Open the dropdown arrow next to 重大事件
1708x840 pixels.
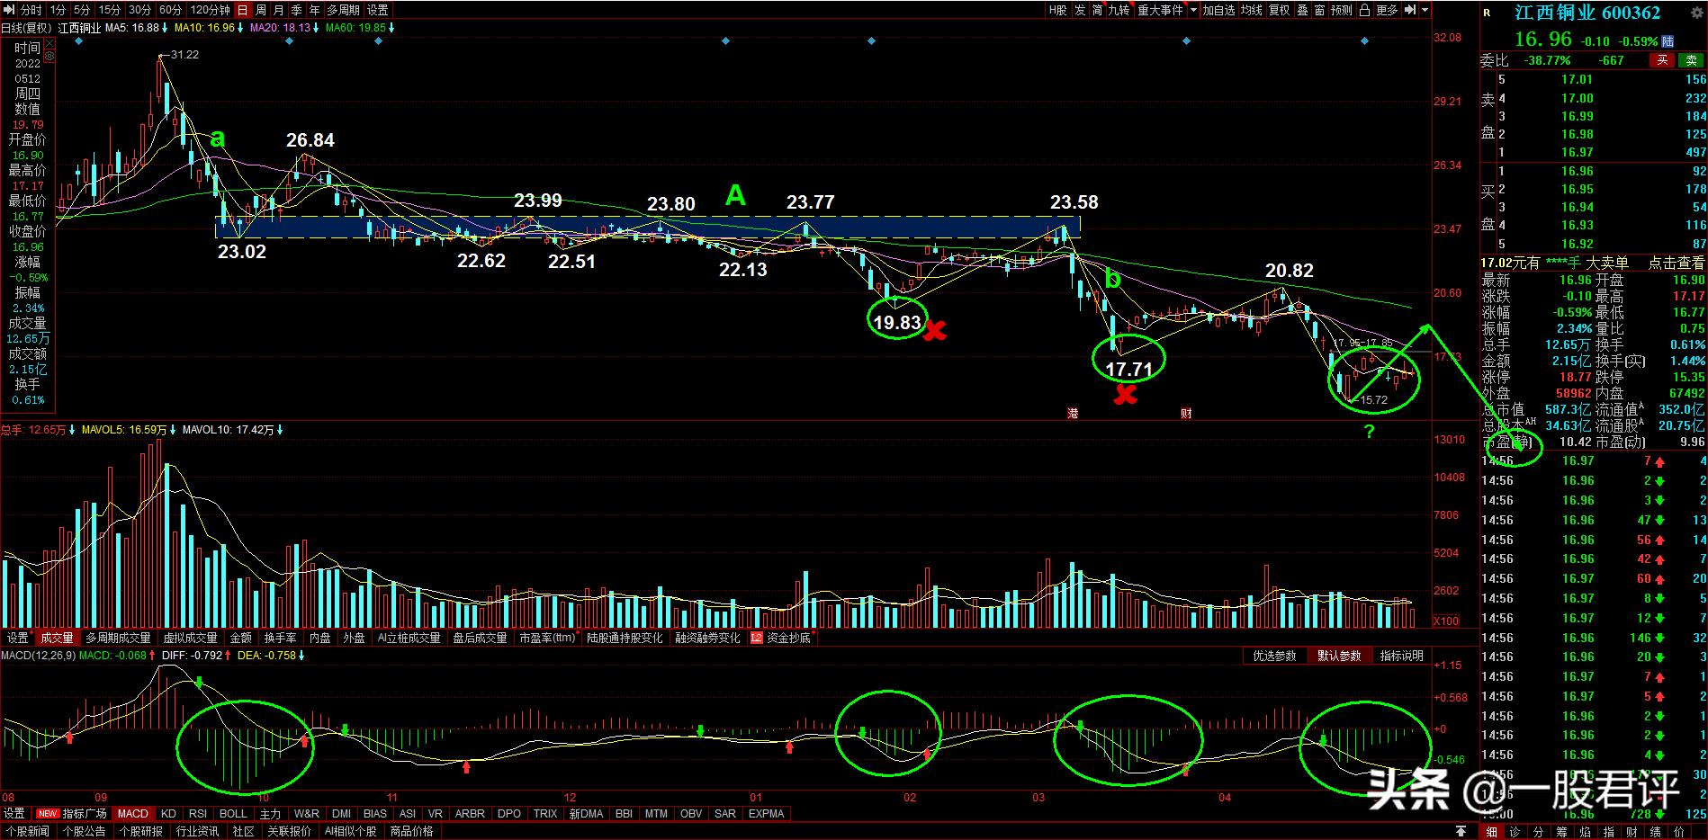pos(1194,10)
